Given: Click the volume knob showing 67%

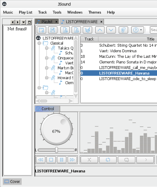Looking at the screenshot, I should coord(57,129).
